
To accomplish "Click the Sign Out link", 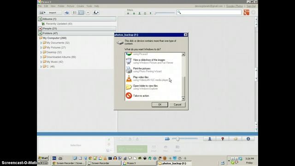I will 251,6.
